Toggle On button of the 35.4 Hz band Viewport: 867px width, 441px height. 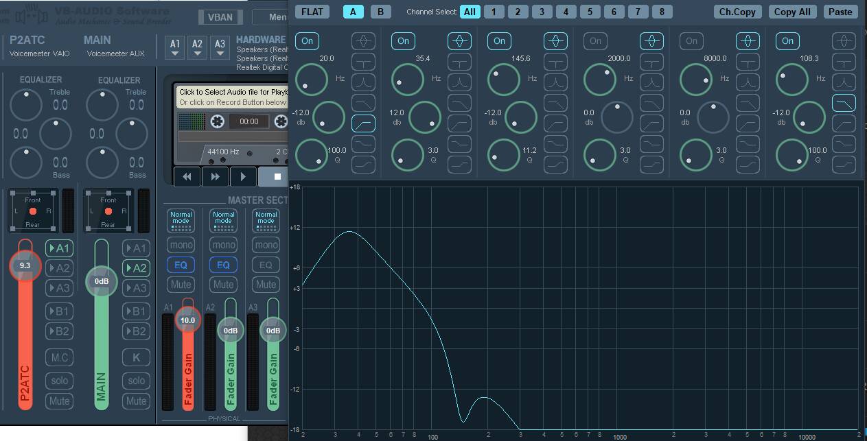pos(403,41)
